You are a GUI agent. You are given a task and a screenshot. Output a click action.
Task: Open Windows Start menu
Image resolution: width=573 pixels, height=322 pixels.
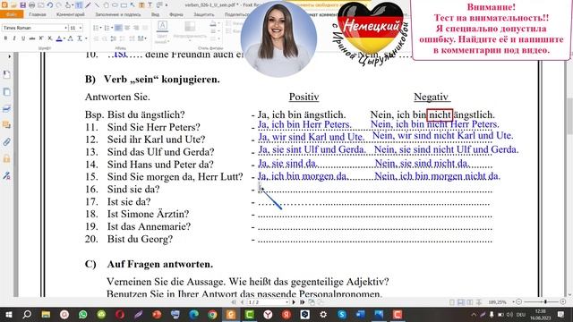pyautogui.click(x=8, y=314)
